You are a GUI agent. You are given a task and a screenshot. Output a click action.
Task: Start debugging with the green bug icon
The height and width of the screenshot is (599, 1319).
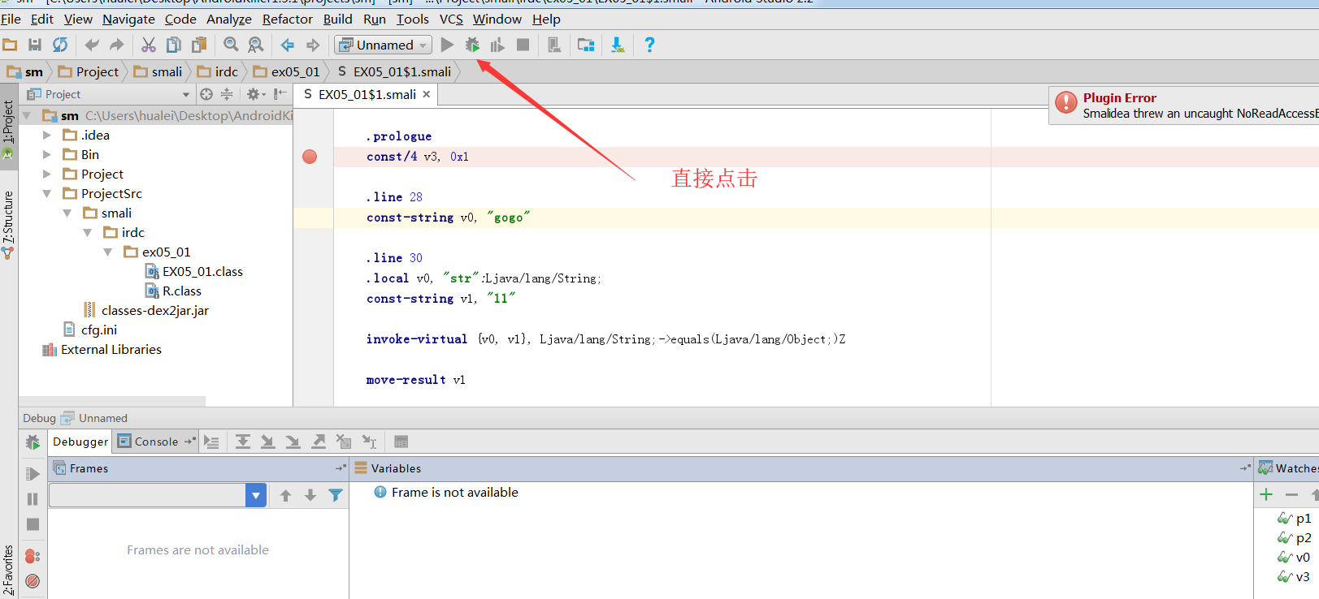472,45
